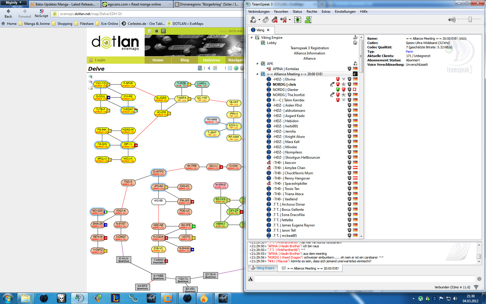Open the Eve-Online bookmark folder
This screenshot has width=486, height=304.
click(x=107, y=24)
